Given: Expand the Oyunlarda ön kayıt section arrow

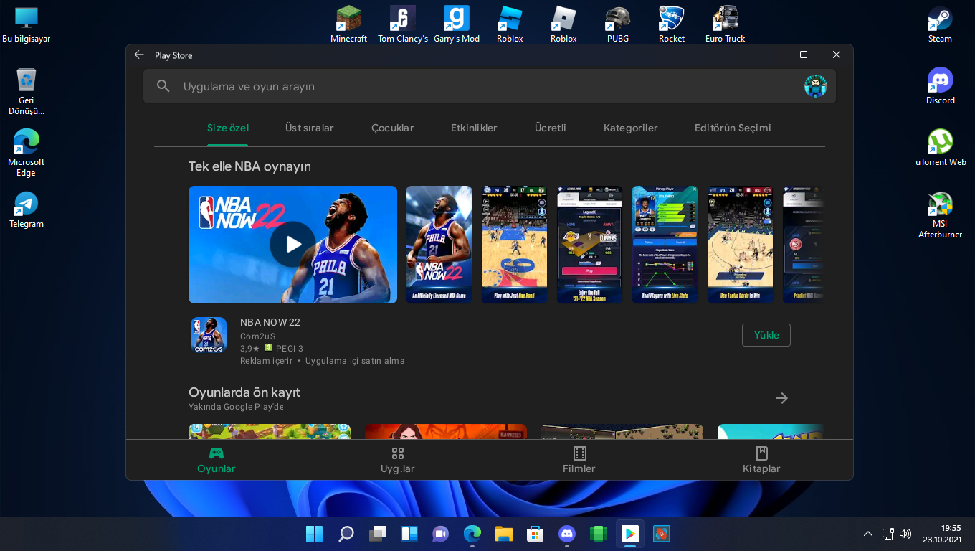Looking at the screenshot, I should (782, 398).
